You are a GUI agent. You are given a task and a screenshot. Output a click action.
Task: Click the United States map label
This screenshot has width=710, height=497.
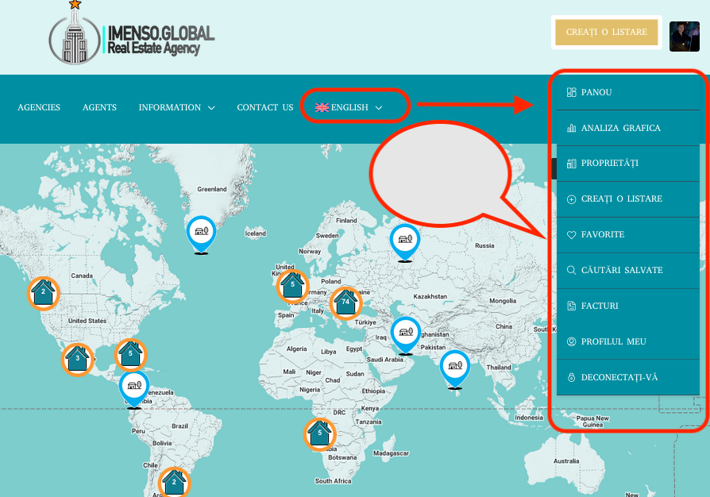[87, 321]
